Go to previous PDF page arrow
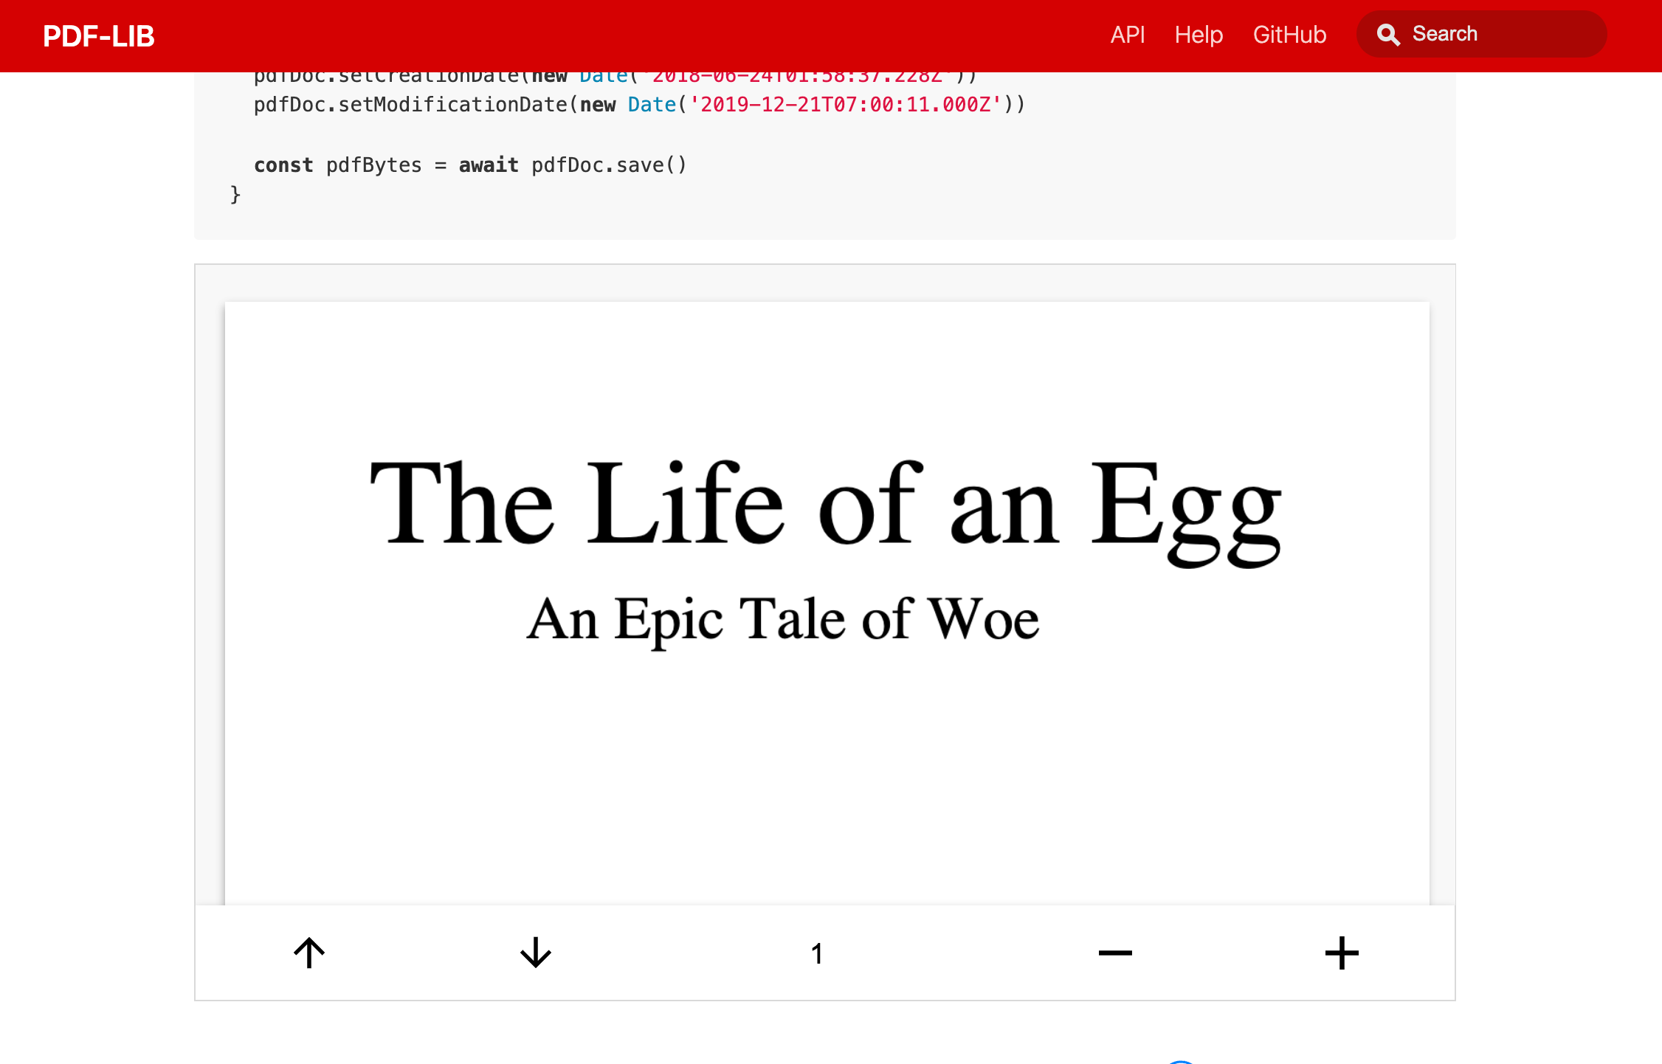The image size is (1662, 1064). click(x=309, y=953)
